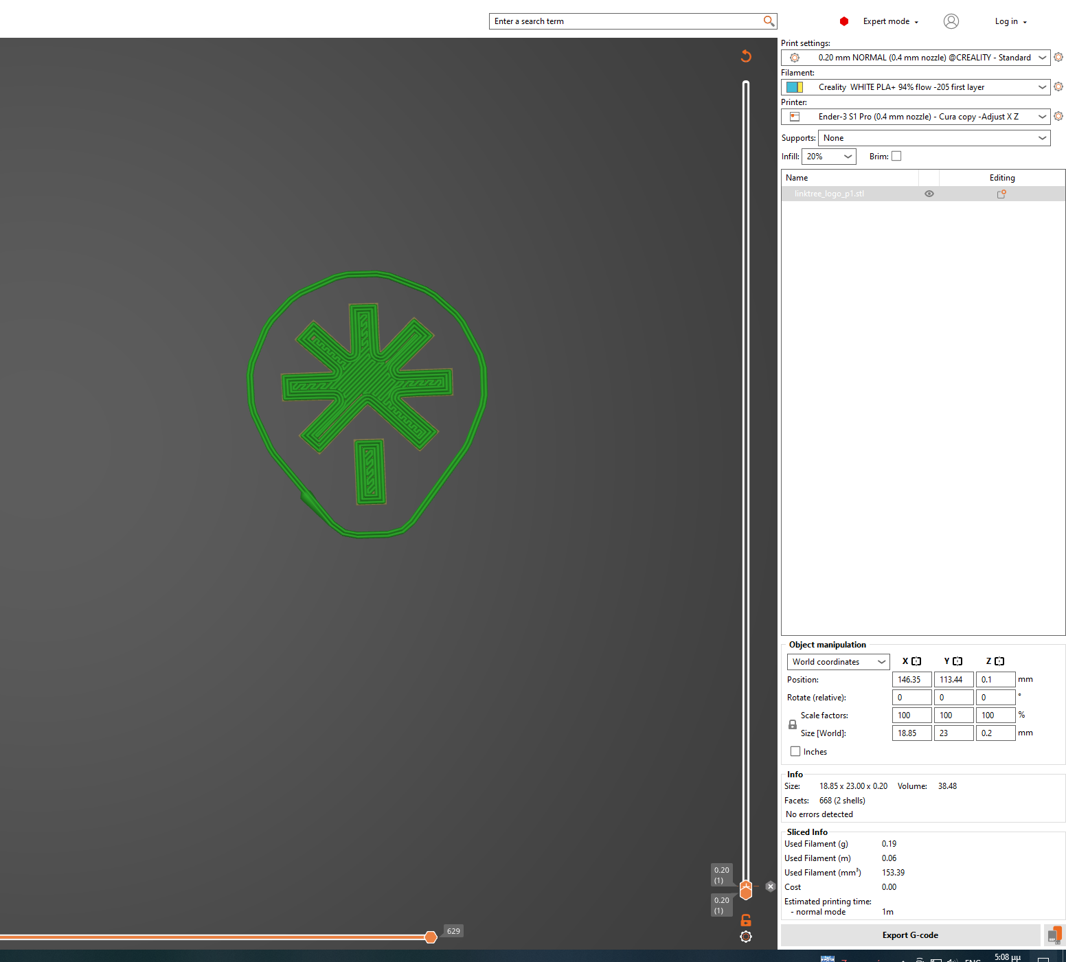Screen dimensions: 1066x962
Task: Open filament settings gear icon
Action: click(1058, 87)
